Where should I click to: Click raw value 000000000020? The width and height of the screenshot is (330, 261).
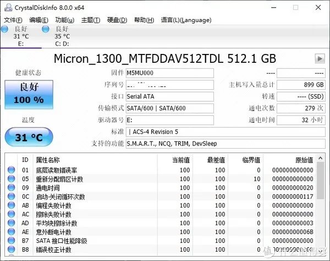[x=293, y=188]
